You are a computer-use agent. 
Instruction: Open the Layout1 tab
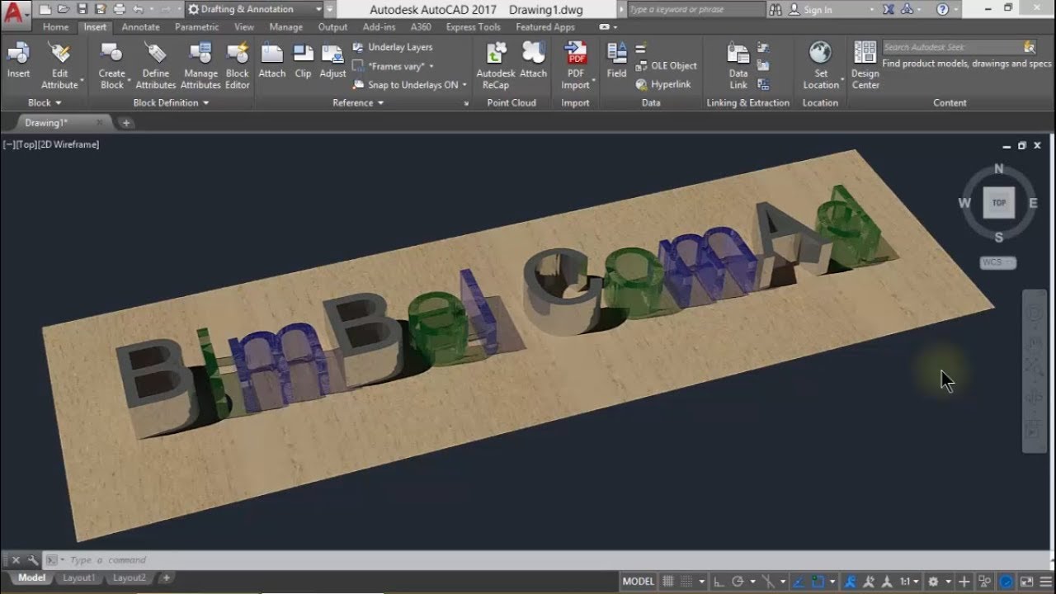click(x=79, y=578)
